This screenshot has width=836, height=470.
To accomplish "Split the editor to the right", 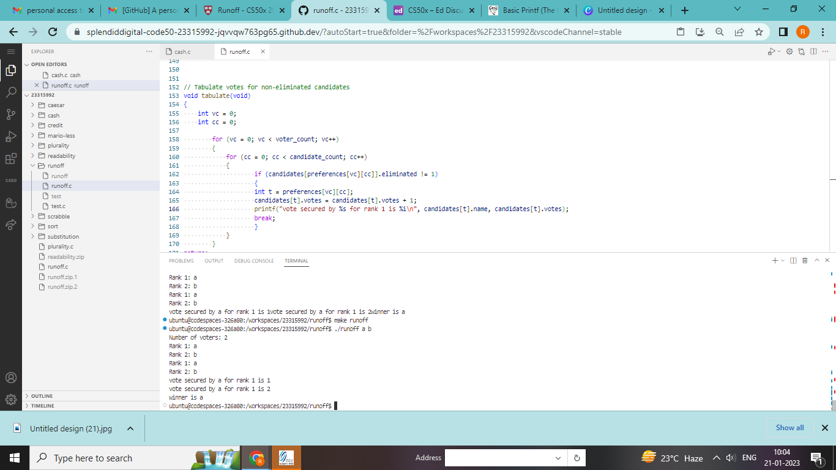I will point(813,52).
